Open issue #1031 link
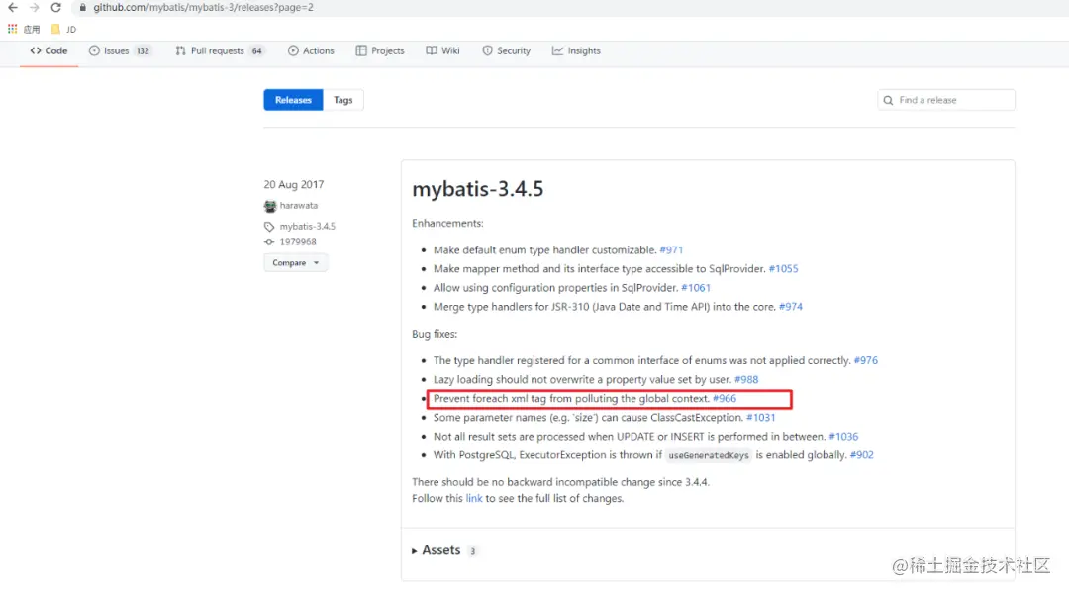The image size is (1069, 594). click(x=761, y=418)
